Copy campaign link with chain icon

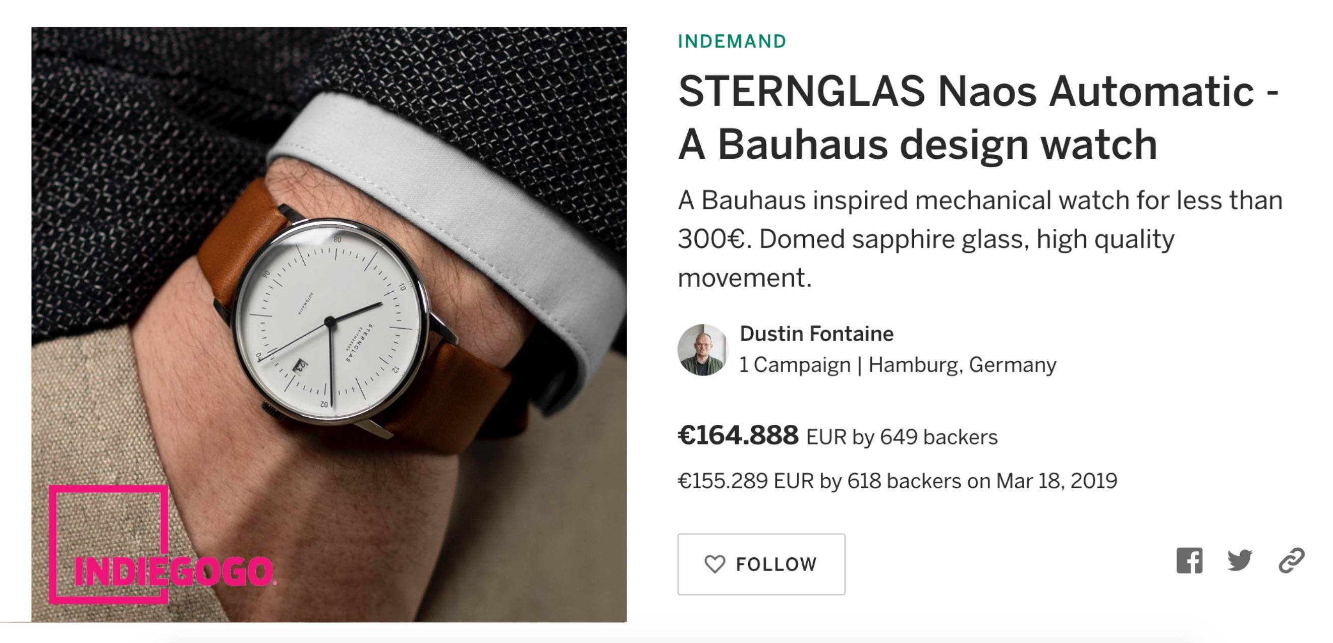pos(1291,561)
